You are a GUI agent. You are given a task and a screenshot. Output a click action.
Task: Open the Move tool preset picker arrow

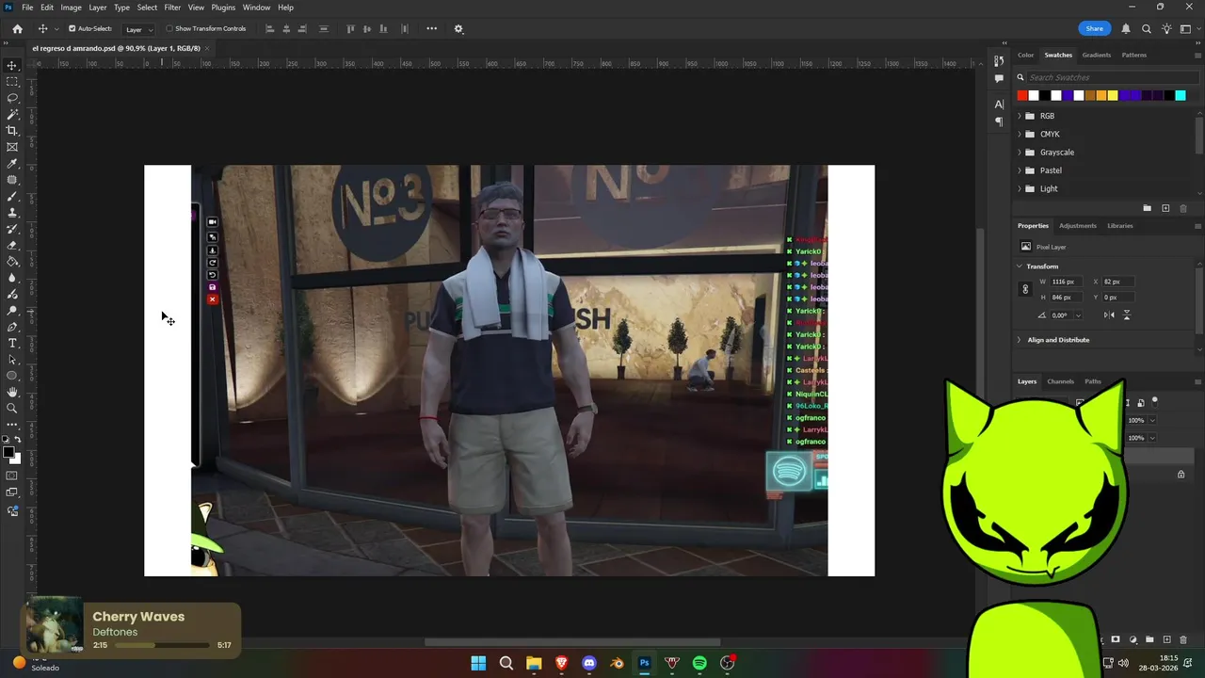click(x=56, y=28)
